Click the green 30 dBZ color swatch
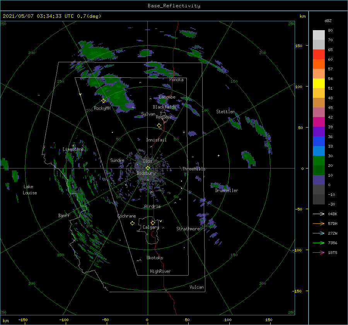 [319, 161]
